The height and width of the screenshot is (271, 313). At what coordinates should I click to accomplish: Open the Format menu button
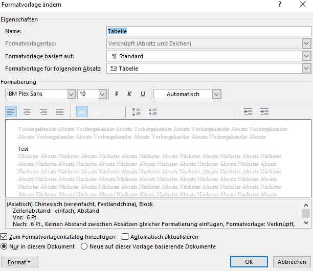point(19,262)
